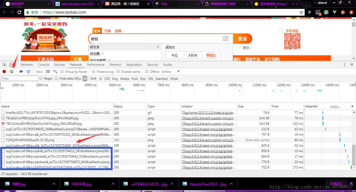Screen dimensions: 356x192
Task: Click the orange 搜索 search button
Action: (242, 39)
